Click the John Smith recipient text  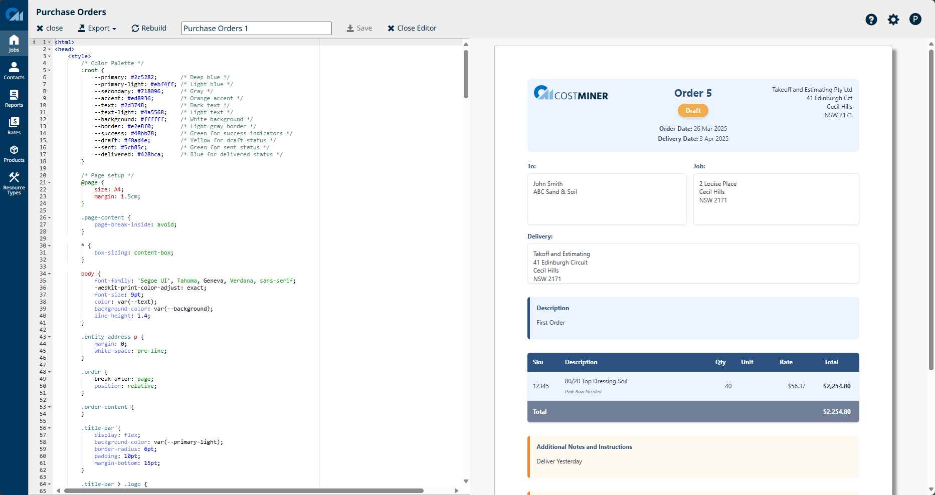(547, 184)
